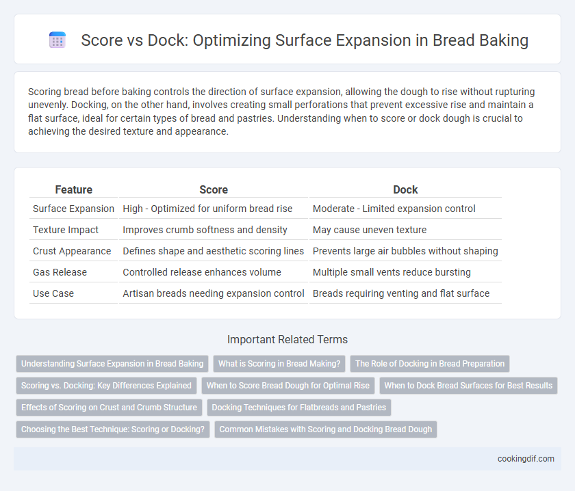
Task: Select Effects of Scoring on Crust and Crumb Structure
Action: [x=109, y=408]
